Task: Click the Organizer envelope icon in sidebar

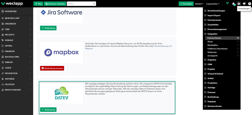Action: click(2, 24)
